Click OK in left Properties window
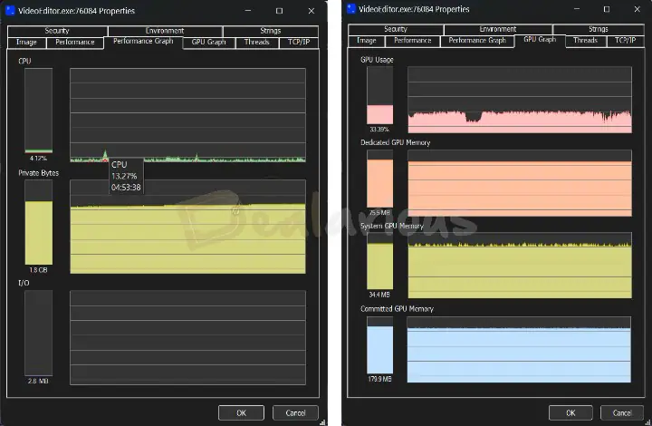The width and height of the screenshot is (652, 426). (241, 413)
